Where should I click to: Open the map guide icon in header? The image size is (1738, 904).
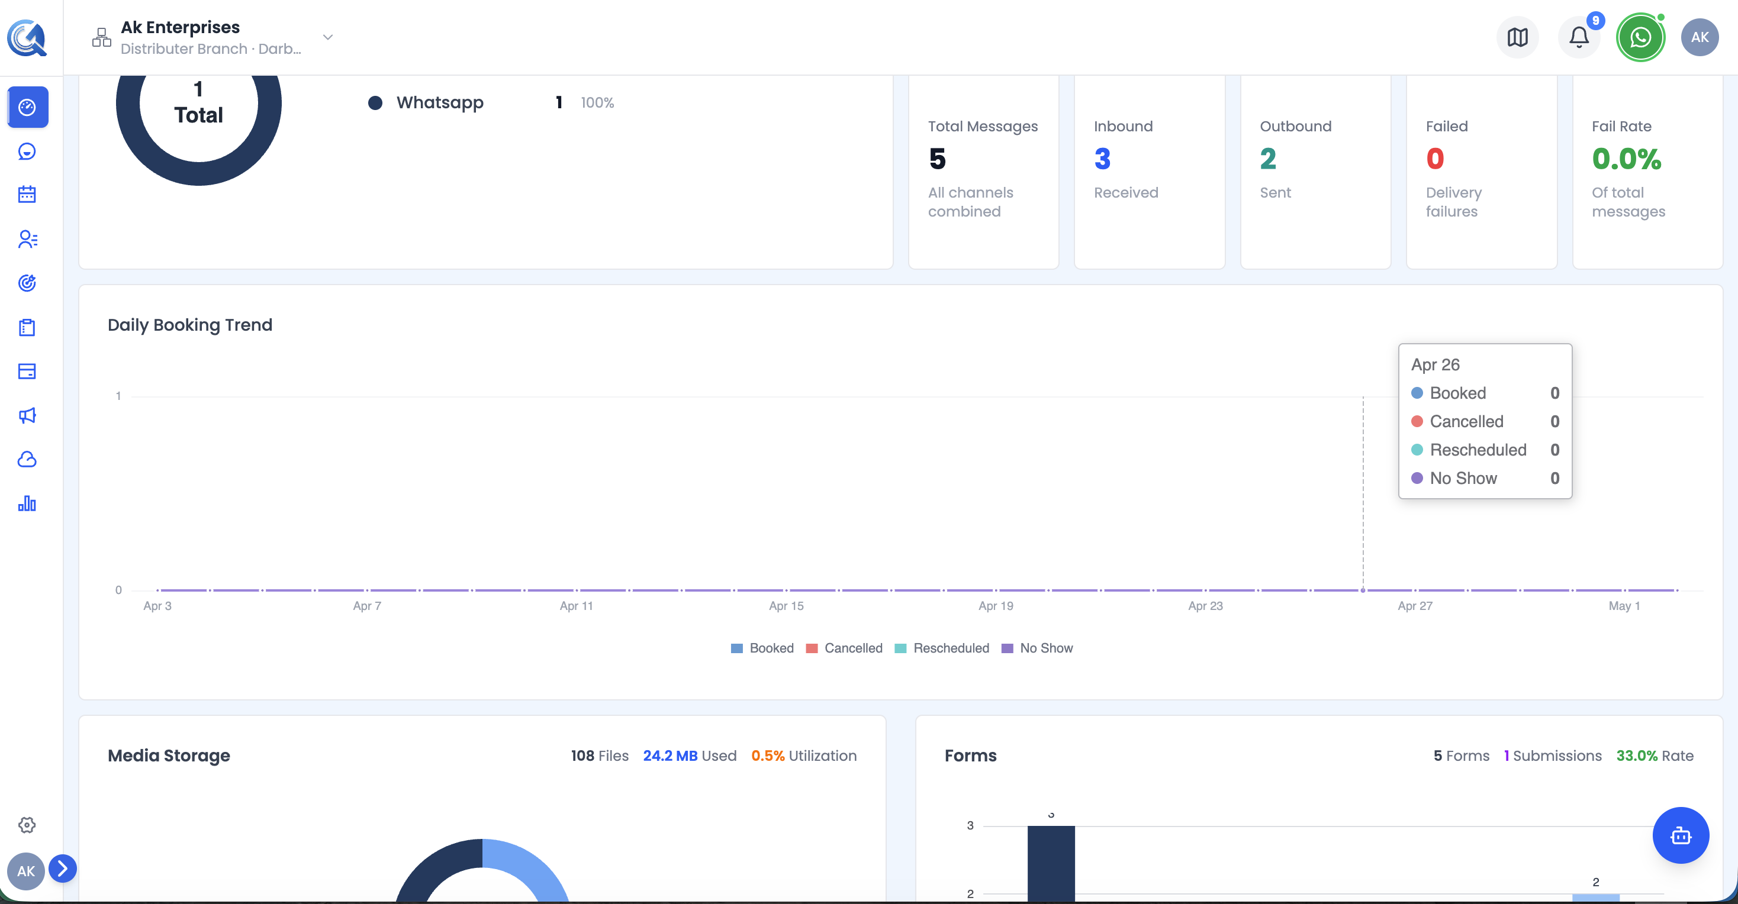[x=1517, y=37]
